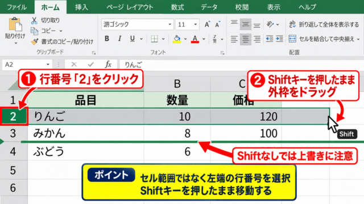
Task: Open the font name dropdown 游ゴシック
Action: 170,24
